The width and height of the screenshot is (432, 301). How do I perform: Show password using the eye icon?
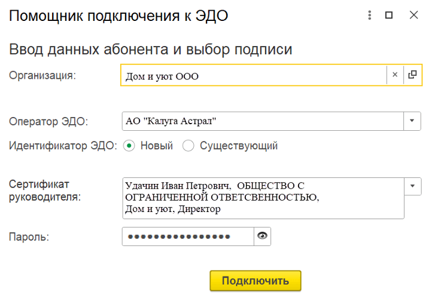click(262, 236)
